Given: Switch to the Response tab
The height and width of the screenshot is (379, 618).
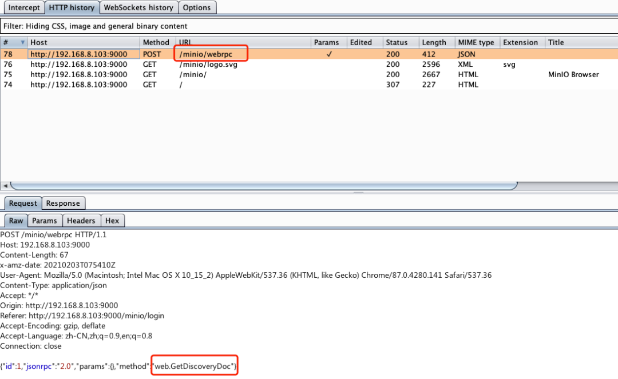Looking at the screenshot, I should 63,203.
